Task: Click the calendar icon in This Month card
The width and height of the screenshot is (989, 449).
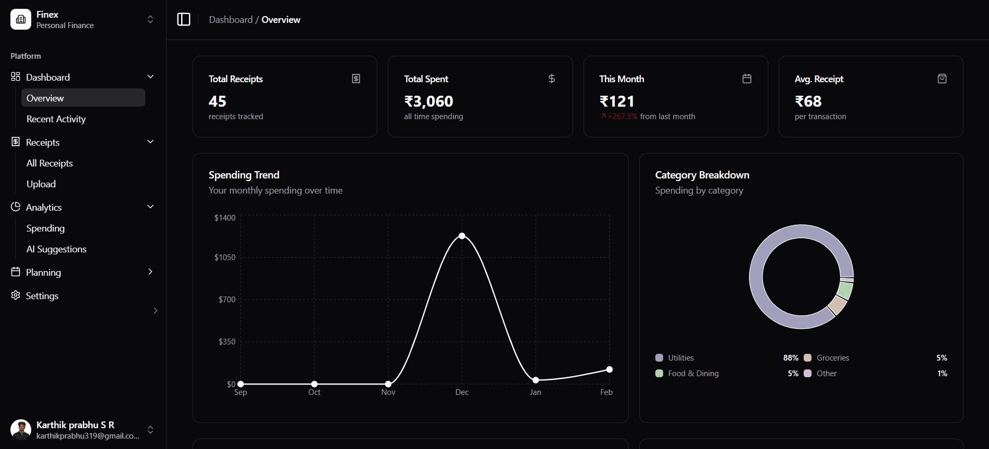Action: tap(747, 79)
